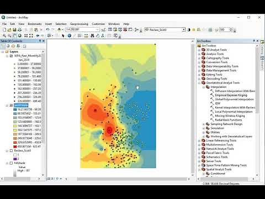Click the Fixed Zoom Out arrows icon
Viewport: 265px width, 199px height.
click(x=31, y=35)
